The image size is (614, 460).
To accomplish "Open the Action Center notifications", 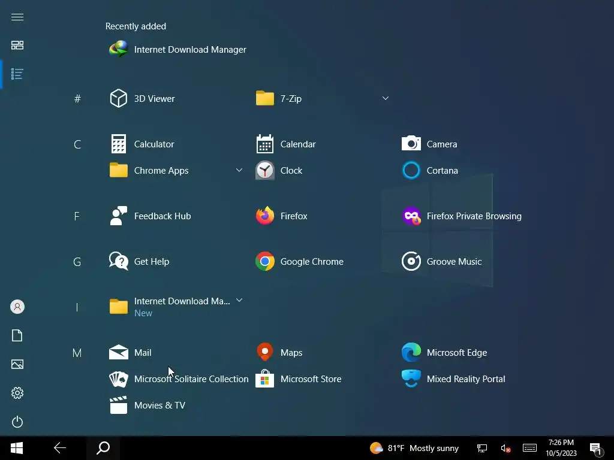I will point(596,449).
